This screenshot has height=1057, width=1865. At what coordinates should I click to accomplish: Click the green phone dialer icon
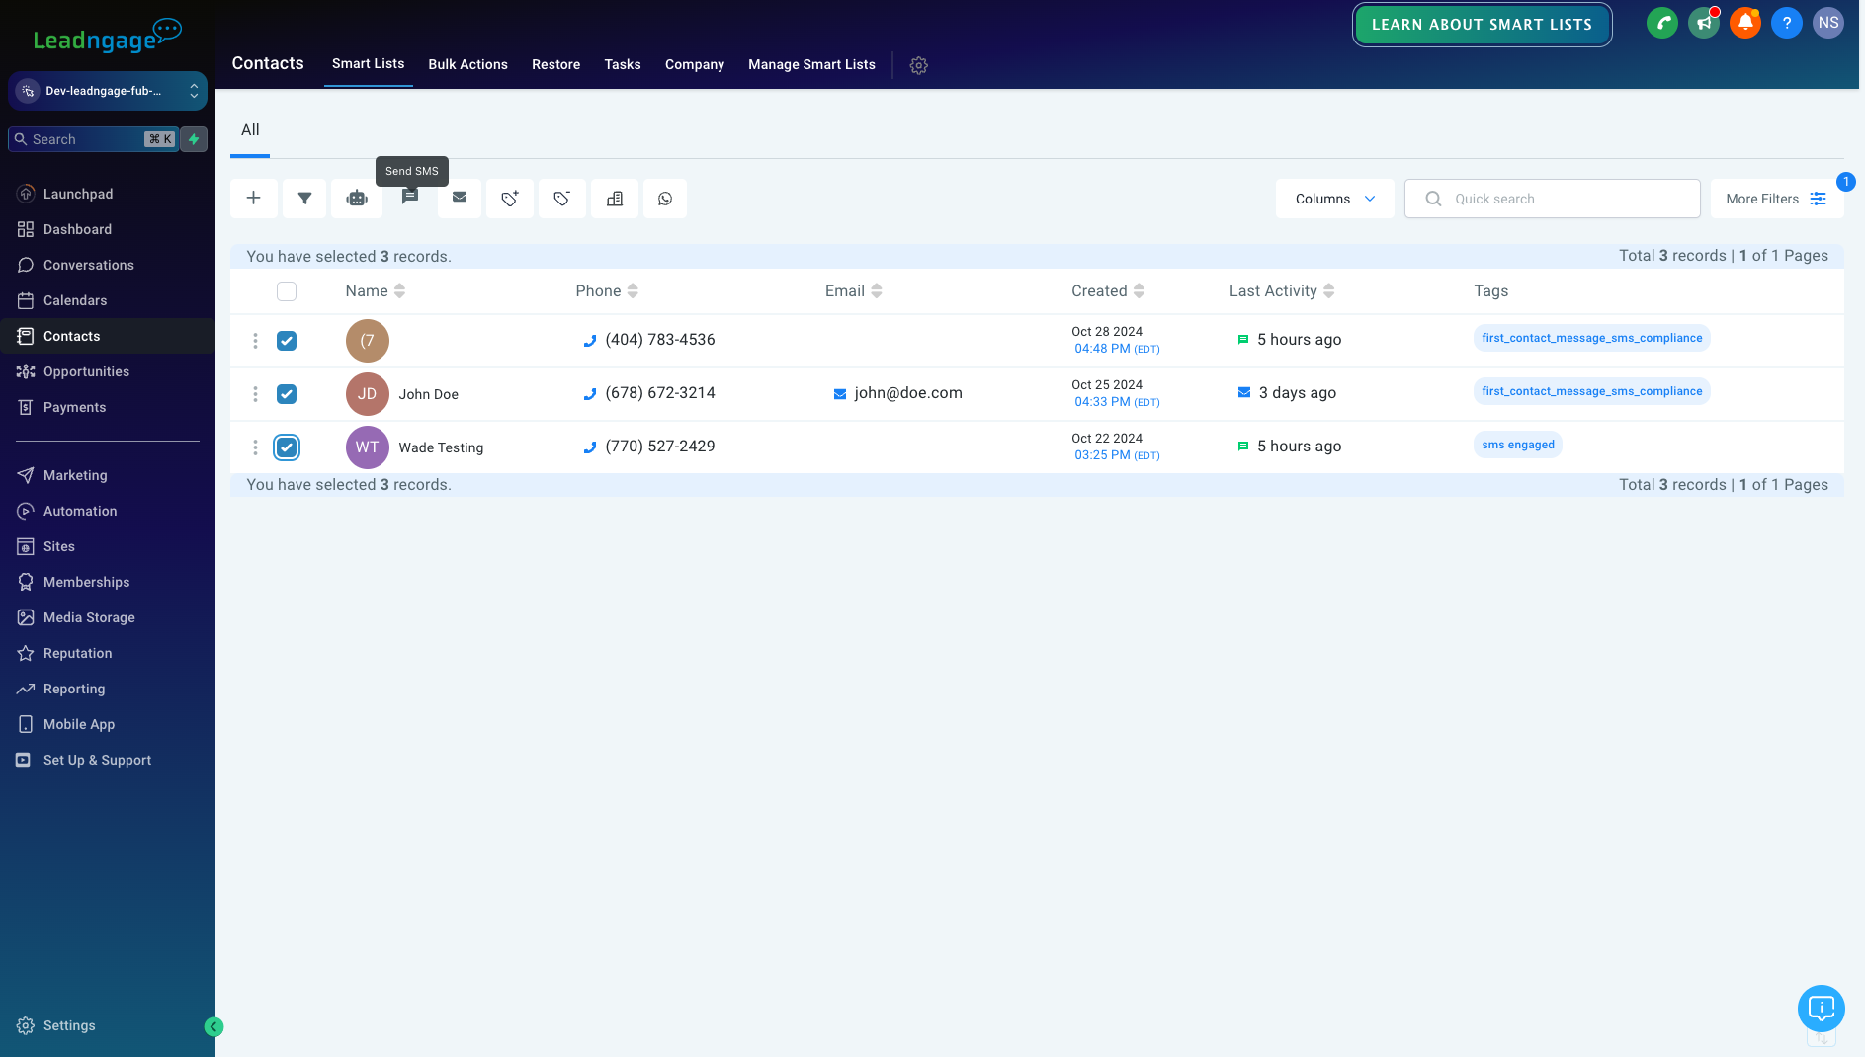click(1662, 23)
